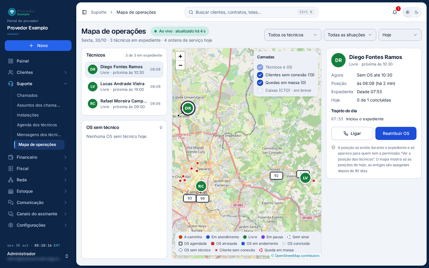This screenshot has width=429, height=268.
Task: Select the DR technician marker on map
Action: (188, 108)
